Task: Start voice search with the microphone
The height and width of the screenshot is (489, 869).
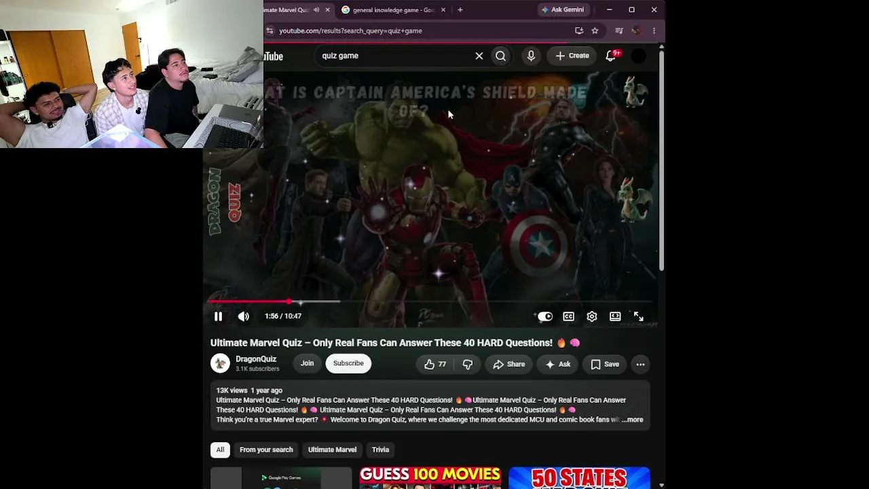Action: click(531, 56)
